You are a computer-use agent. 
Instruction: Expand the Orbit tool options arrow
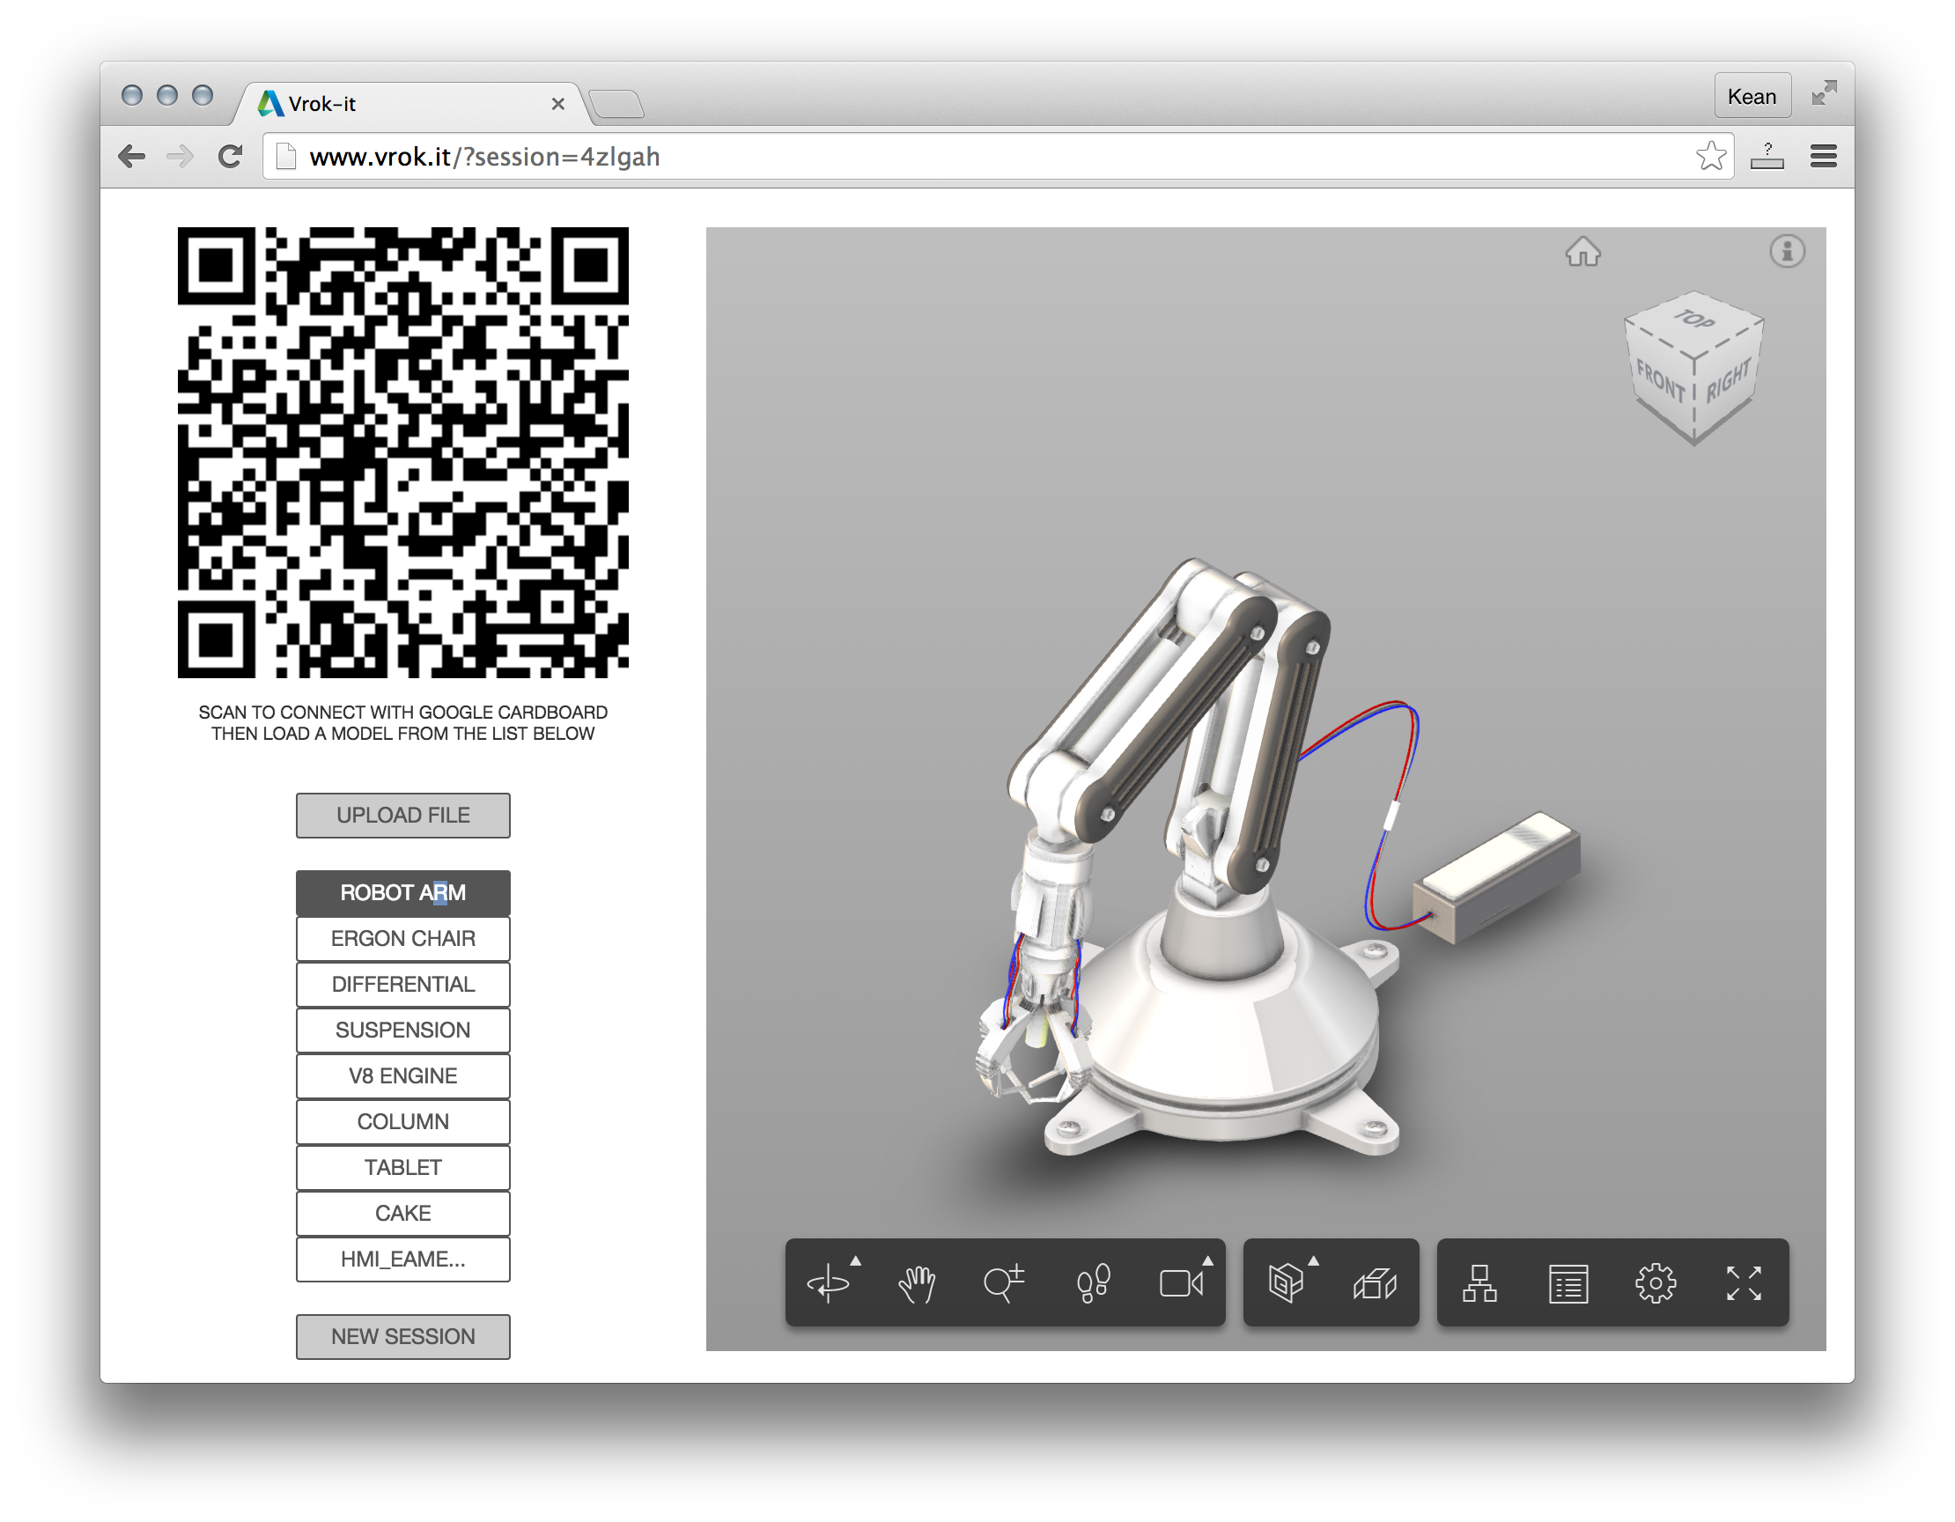pos(856,1260)
